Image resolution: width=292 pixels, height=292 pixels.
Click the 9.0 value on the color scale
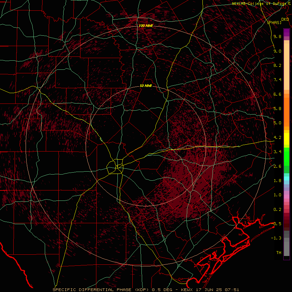277,51
